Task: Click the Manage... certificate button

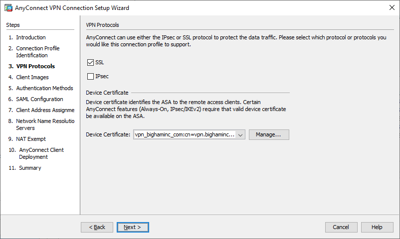Action: (x=269, y=134)
